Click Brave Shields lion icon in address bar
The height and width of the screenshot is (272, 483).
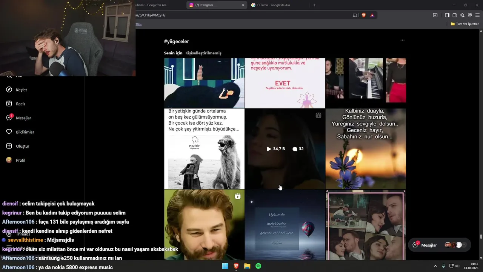[x=364, y=15]
